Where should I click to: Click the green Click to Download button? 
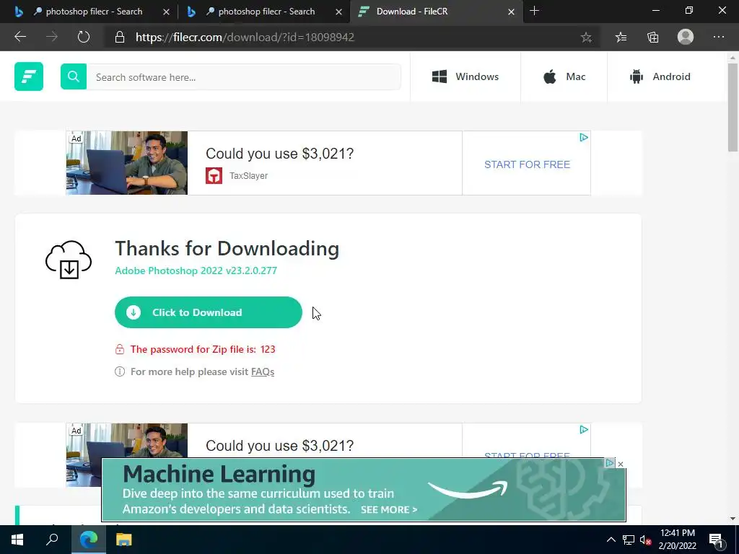(209, 312)
